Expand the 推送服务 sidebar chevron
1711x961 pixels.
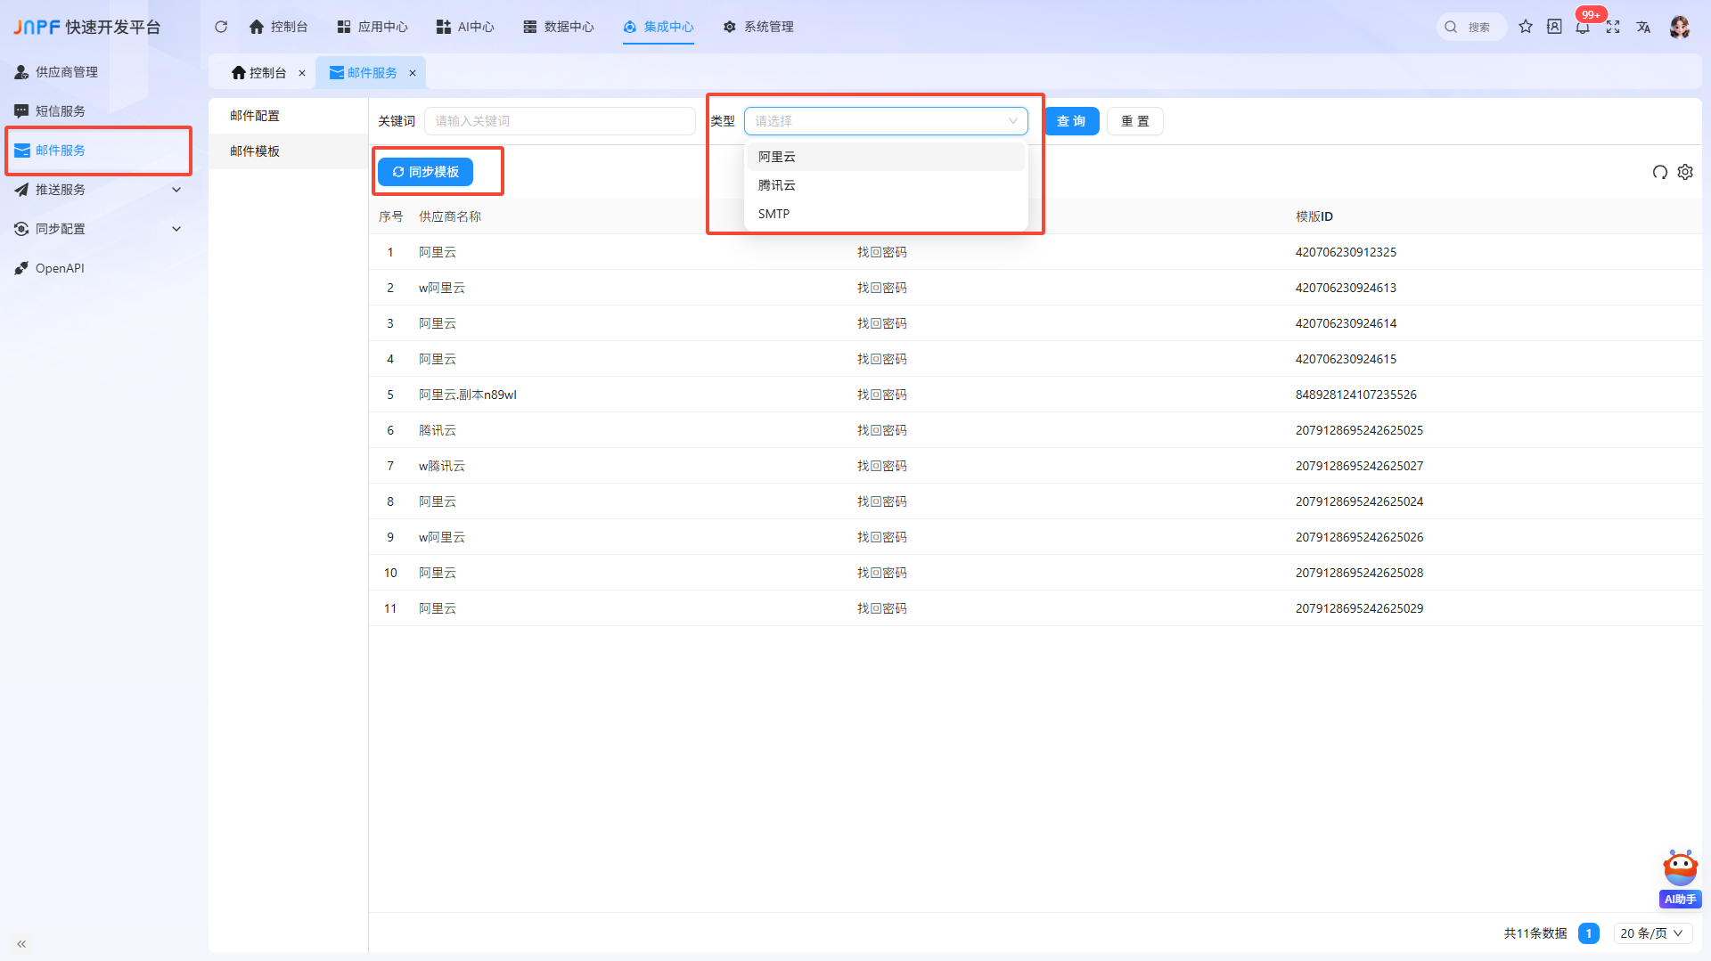pyautogui.click(x=176, y=190)
